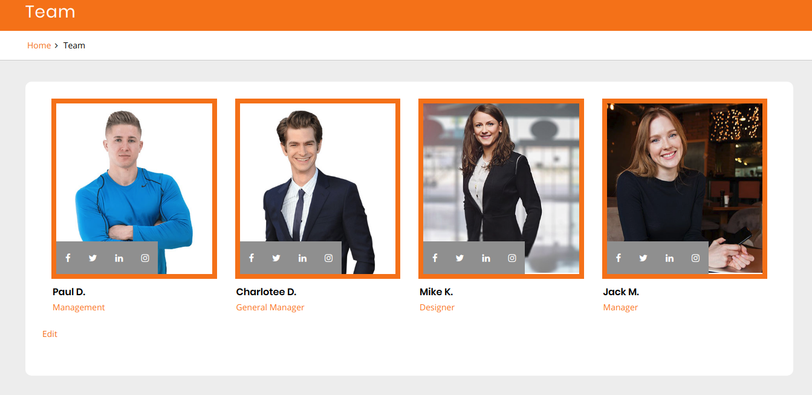Select Jack M.'s profile photo

pyautogui.click(x=684, y=189)
